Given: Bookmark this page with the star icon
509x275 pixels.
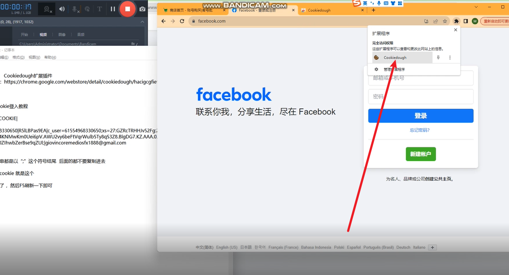Looking at the screenshot, I should tap(445, 21).
